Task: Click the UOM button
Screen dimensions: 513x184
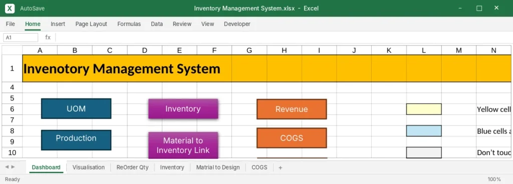Action: 76,108
